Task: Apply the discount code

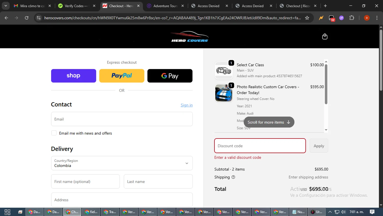Action: pyautogui.click(x=319, y=146)
